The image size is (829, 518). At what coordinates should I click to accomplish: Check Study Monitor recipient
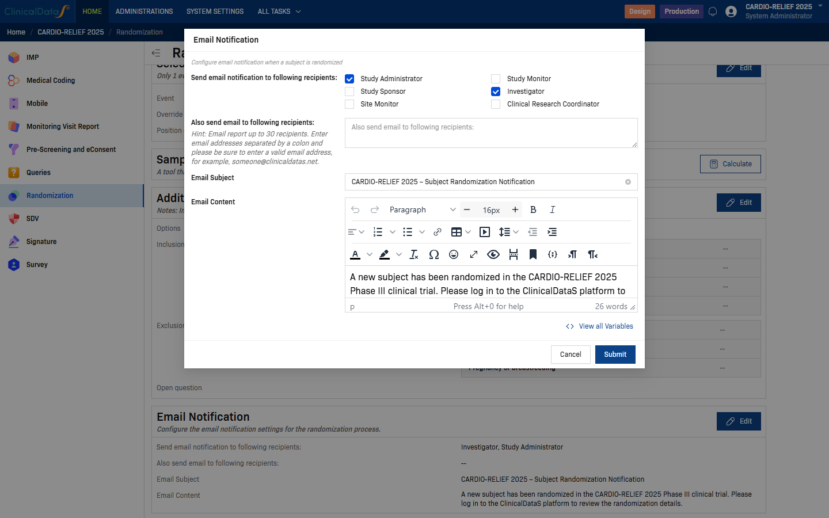[x=496, y=79]
